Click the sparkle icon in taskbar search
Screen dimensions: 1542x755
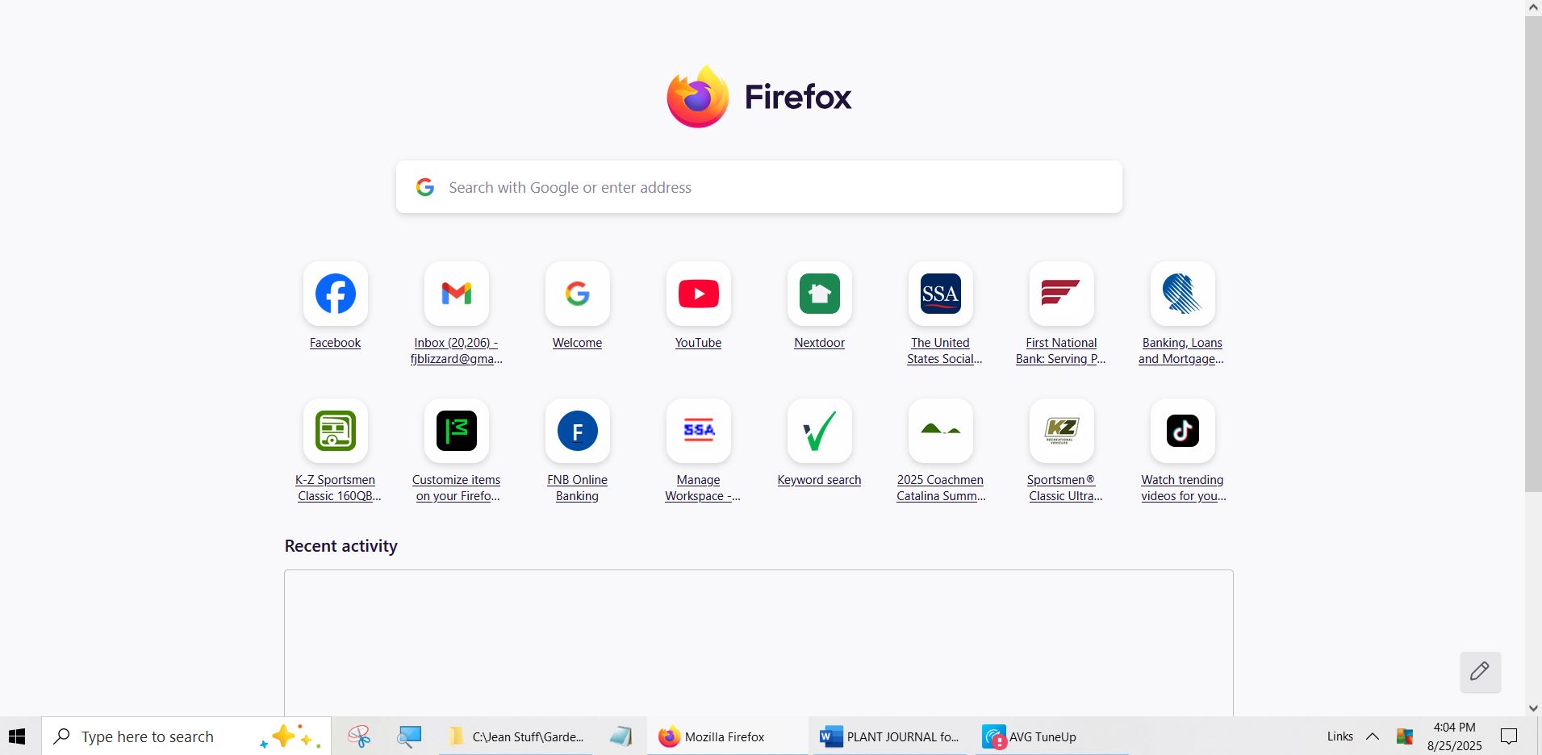290,736
